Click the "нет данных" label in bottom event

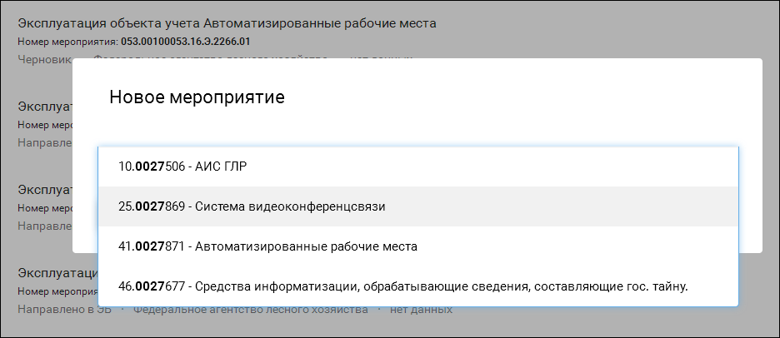(x=421, y=310)
